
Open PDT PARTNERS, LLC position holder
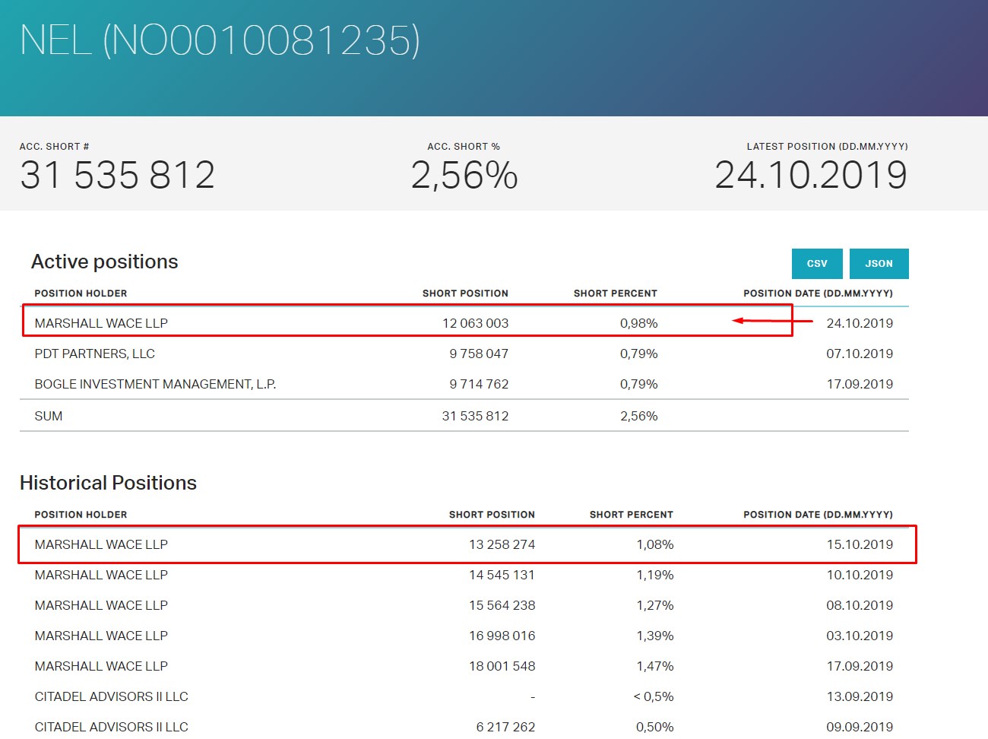point(94,354)
